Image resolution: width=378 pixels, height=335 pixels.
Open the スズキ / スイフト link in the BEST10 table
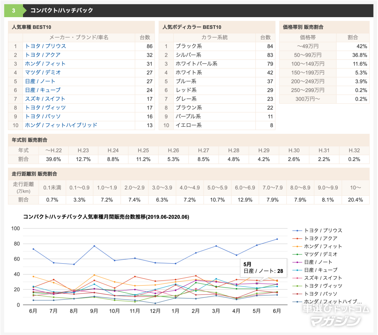click(x=45, y=99)
